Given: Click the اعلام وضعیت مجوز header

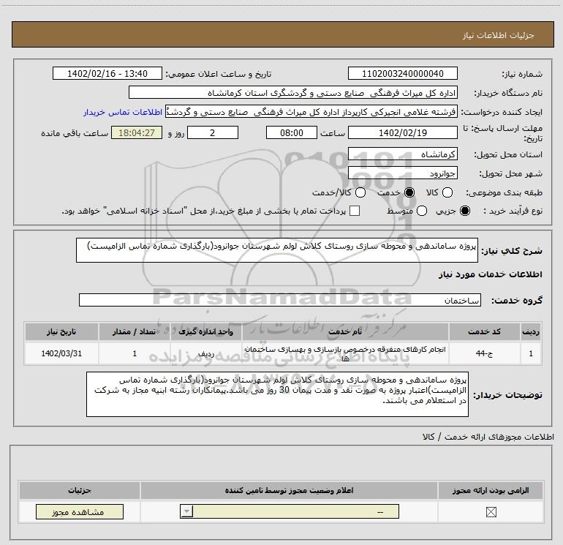Looking at the screenshot, I should pos(289,490).
